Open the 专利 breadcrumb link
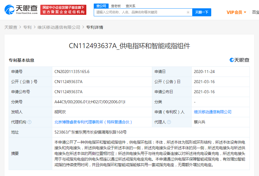The width and height of the screenshot is (259, 176). pos(27,27)
